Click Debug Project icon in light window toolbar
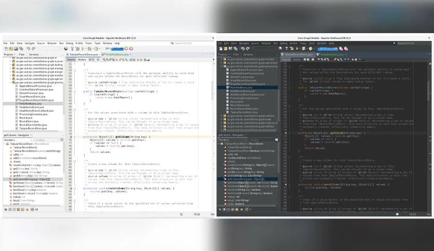This screenshot has height=251, width=434. (89, 49)
